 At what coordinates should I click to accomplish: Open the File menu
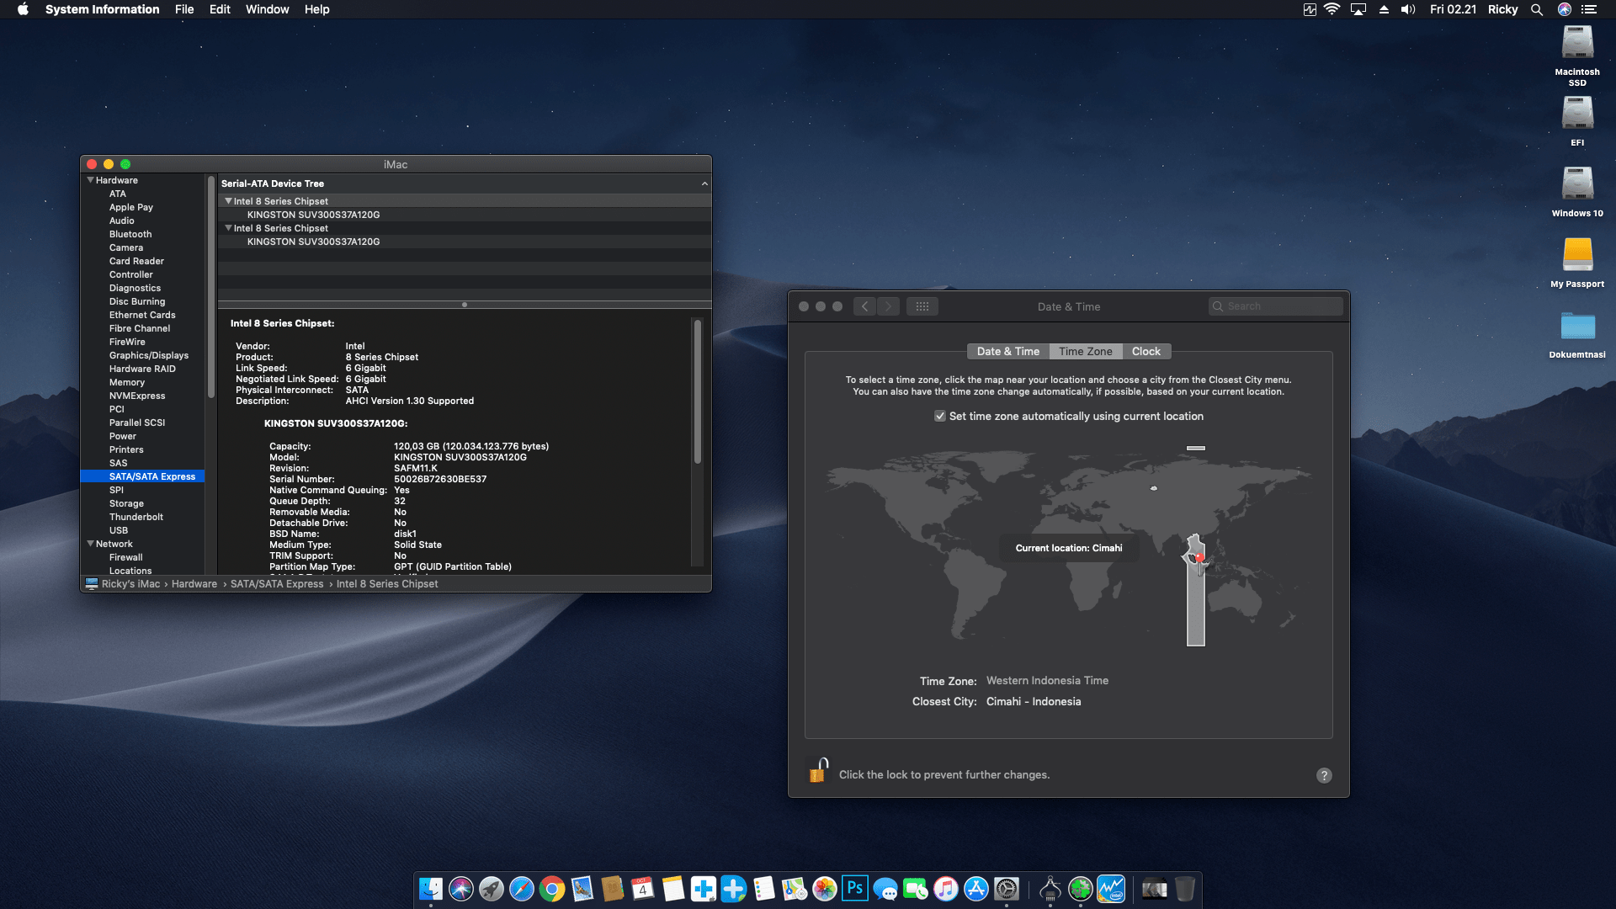(x=184, y=9)
